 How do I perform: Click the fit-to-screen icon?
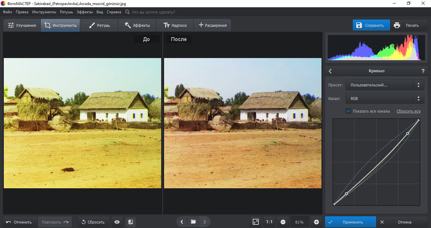pyautogui.click(x=256, y=222)
